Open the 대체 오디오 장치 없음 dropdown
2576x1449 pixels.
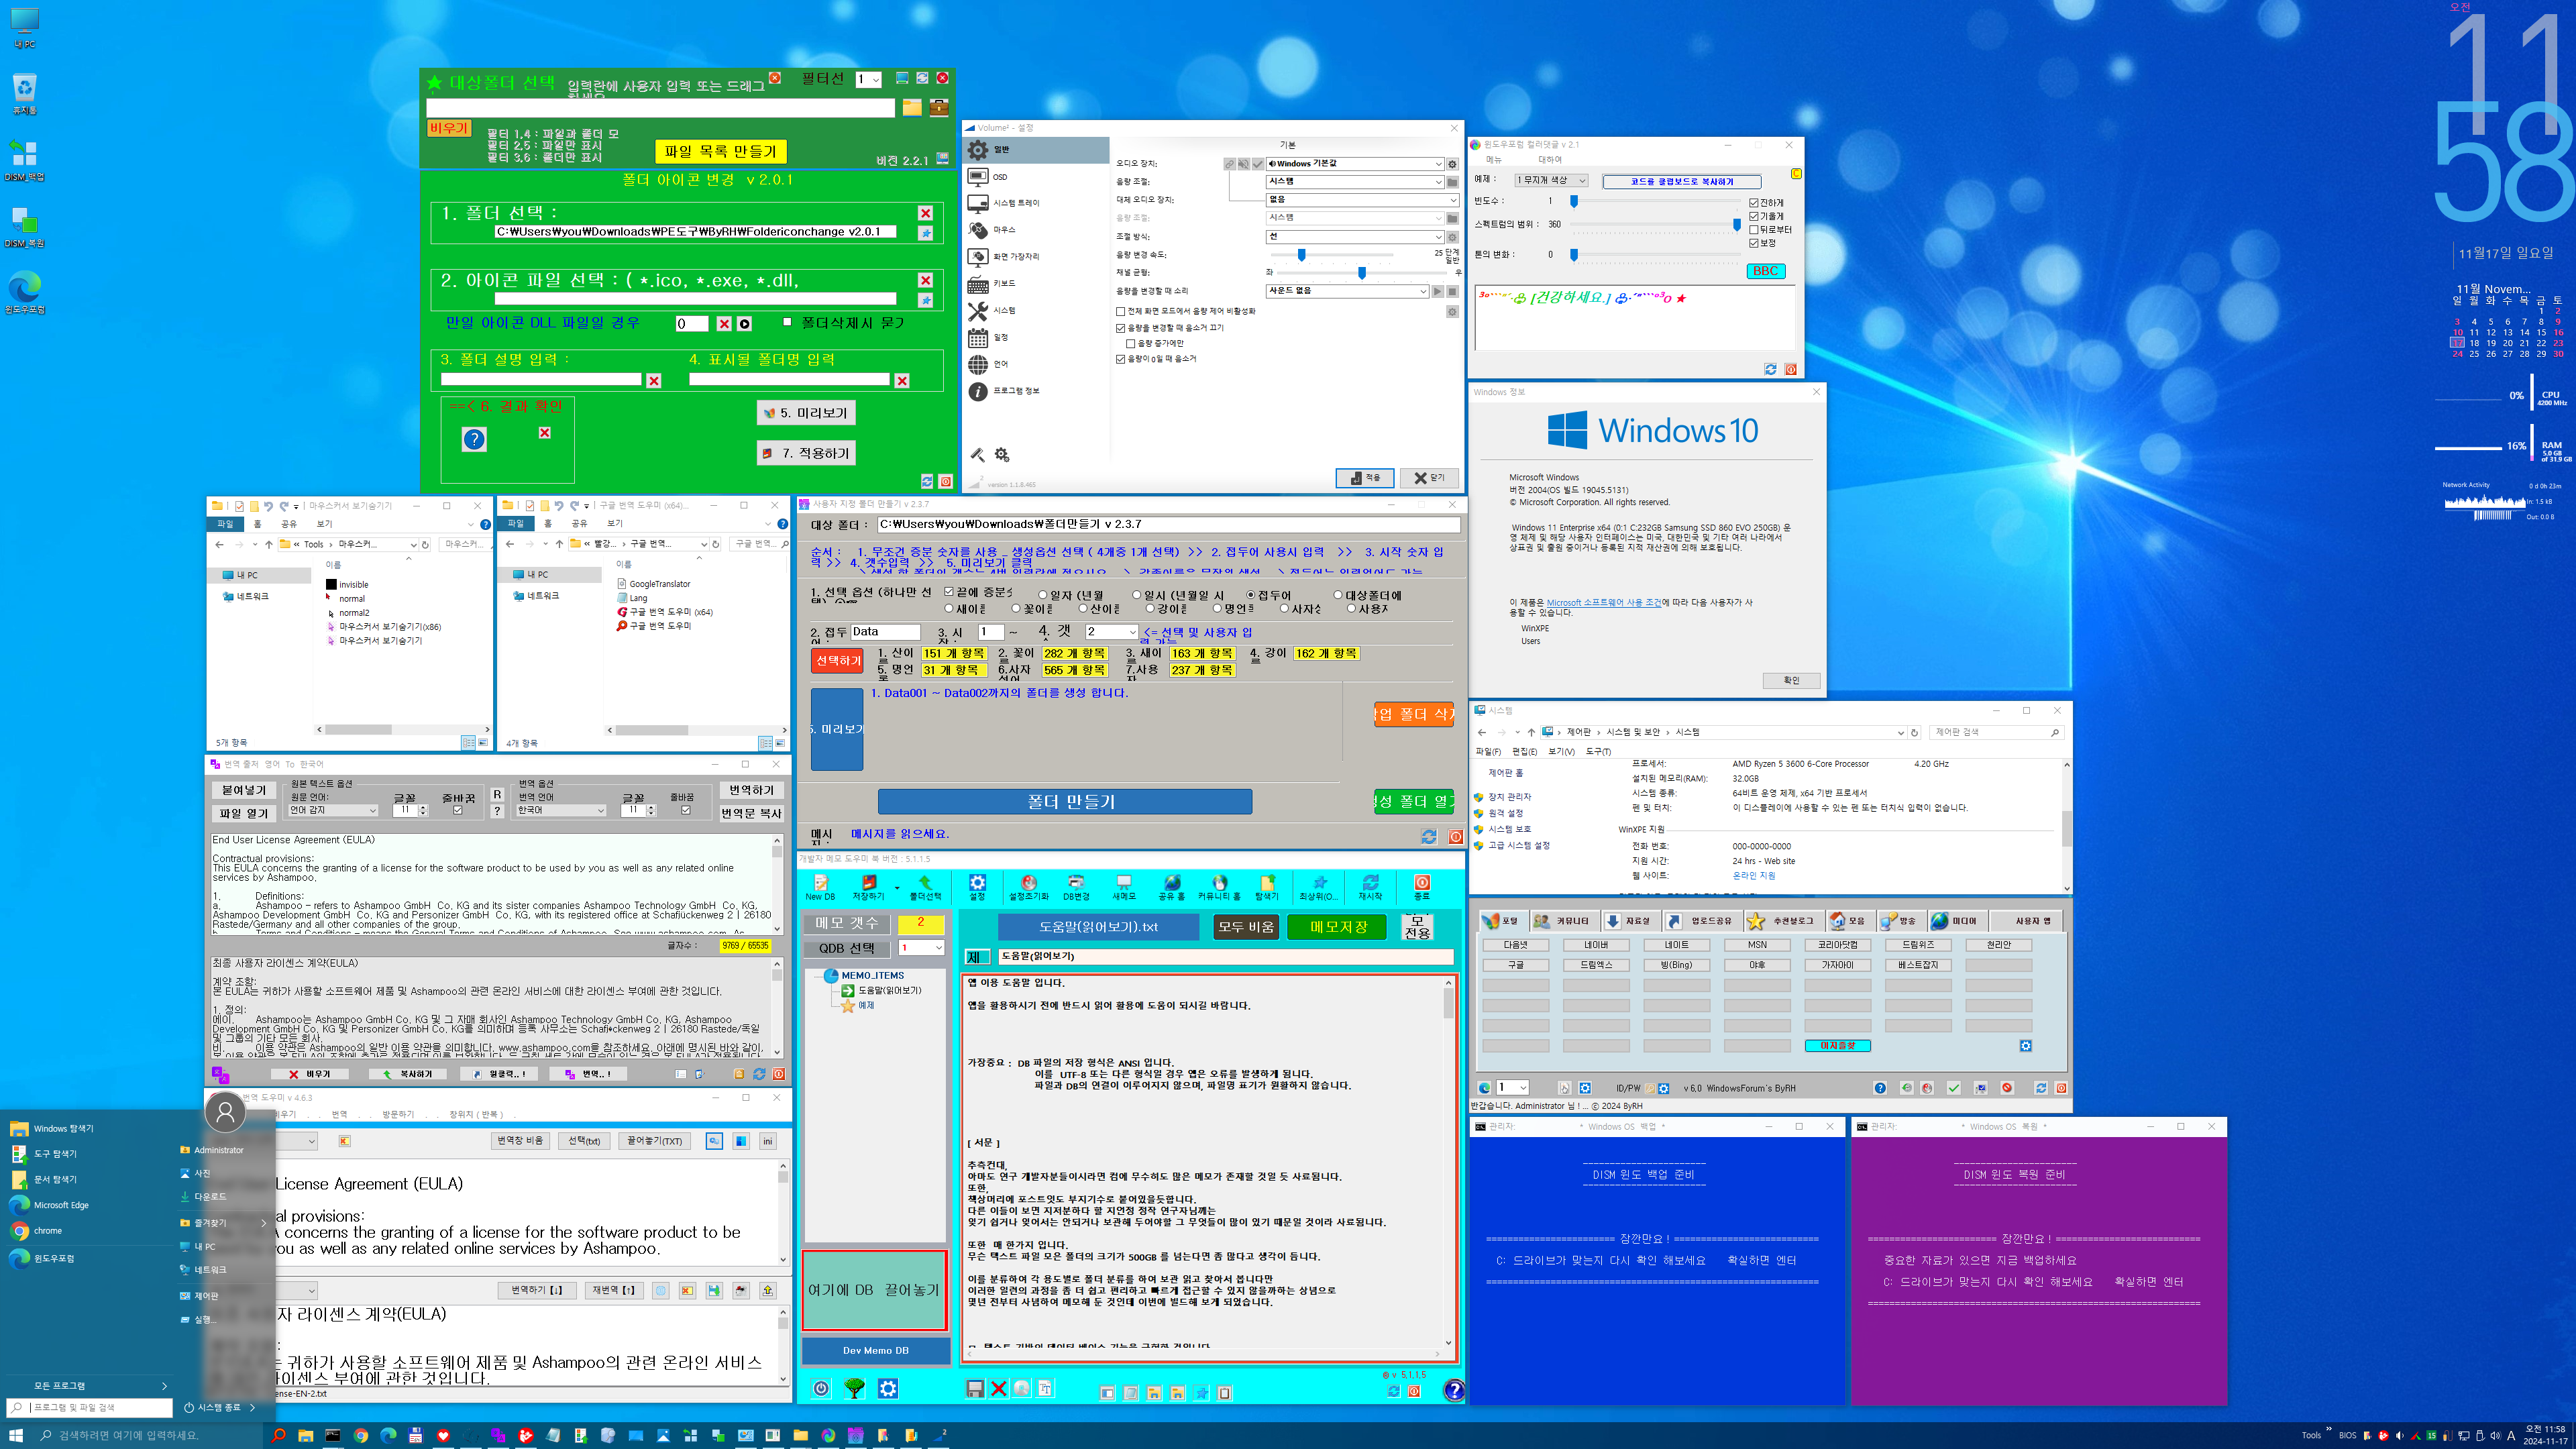1362,200
